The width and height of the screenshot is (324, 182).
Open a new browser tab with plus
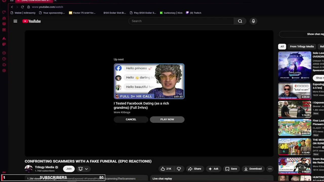[x=55, y=1]
